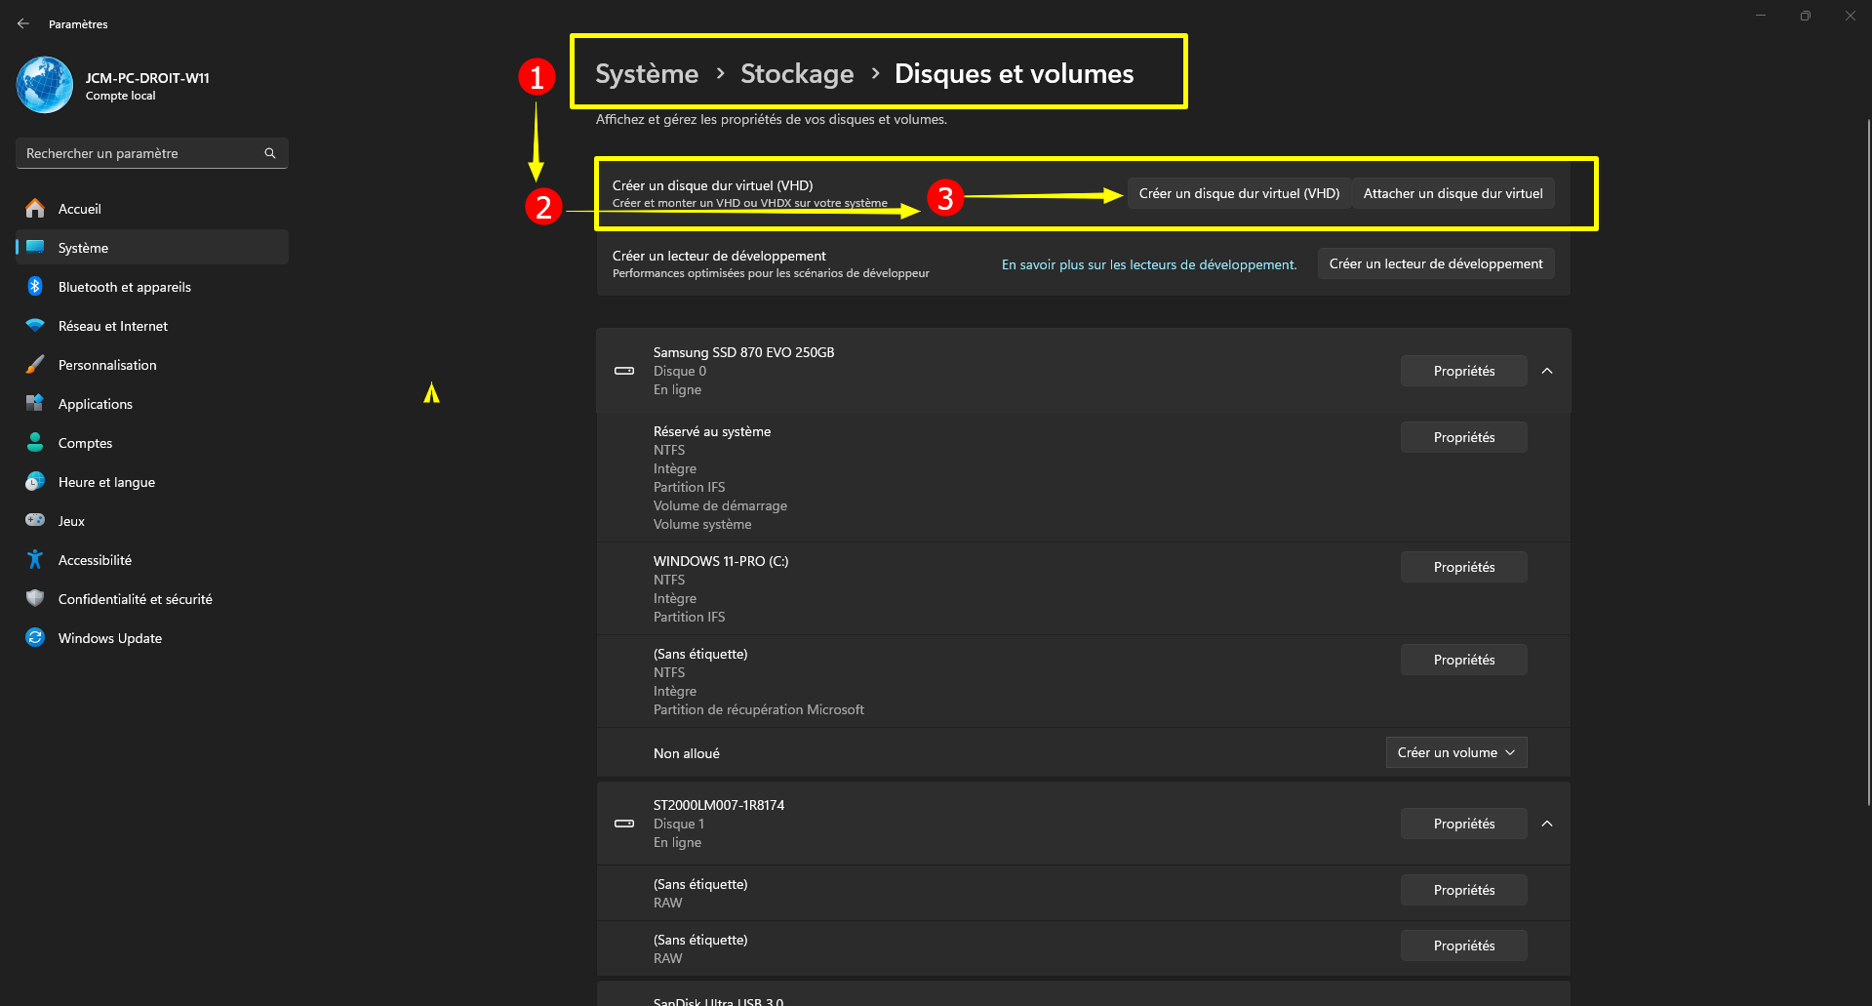Image resolution: width=1872 pixels, height=1006 pixels.
Task: Collapse the Samsung SSD 870 EVO disk
Action: (1547, 371)
